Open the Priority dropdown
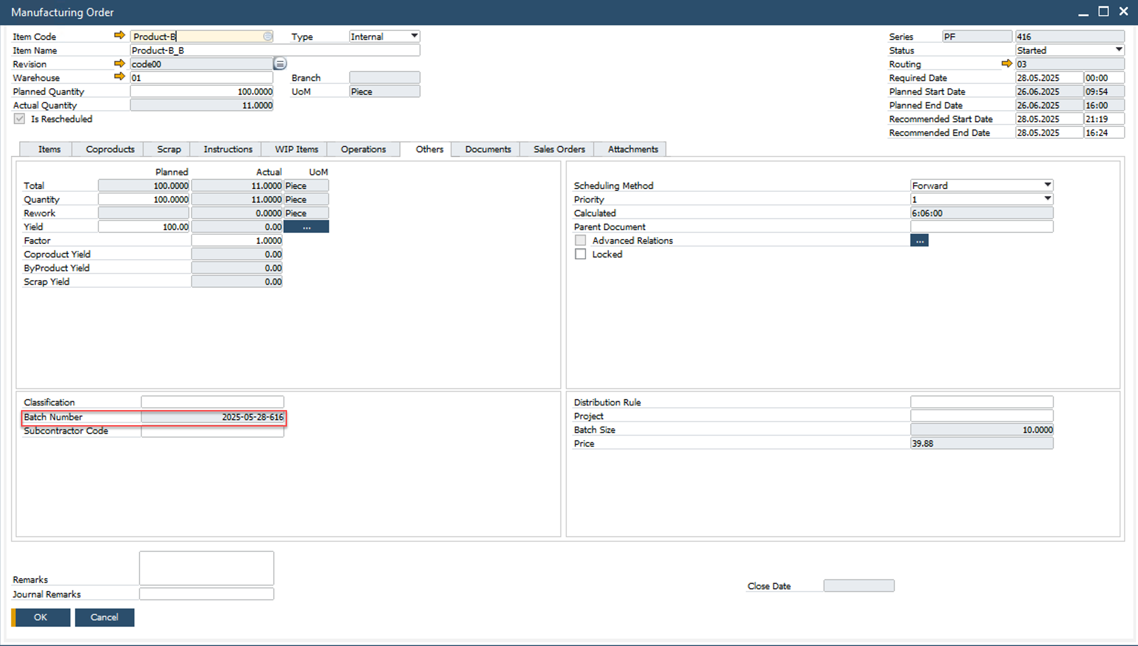 click(x=1047, y=199)
